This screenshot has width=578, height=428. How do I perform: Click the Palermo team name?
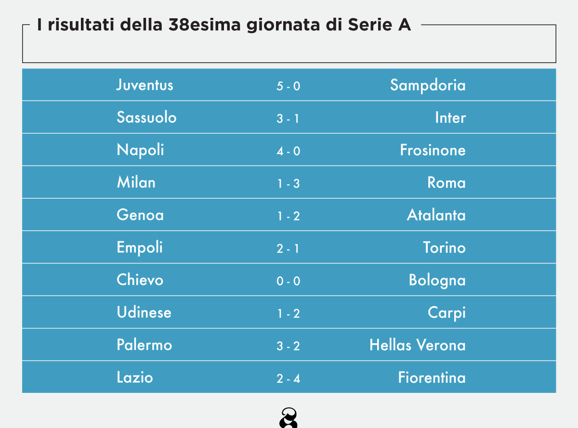144,345
